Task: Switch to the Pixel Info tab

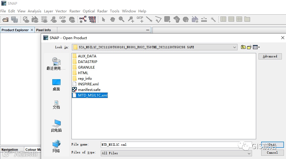Action: (43, 30)
